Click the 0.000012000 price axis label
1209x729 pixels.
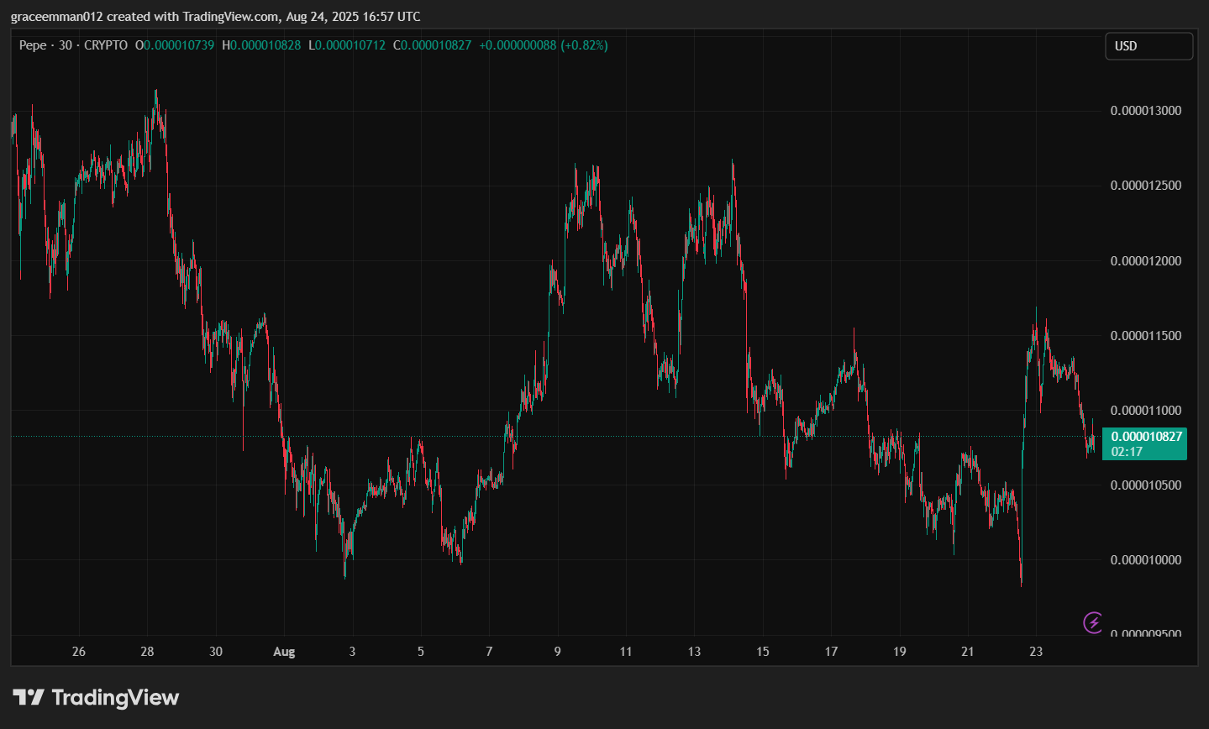1145,261
